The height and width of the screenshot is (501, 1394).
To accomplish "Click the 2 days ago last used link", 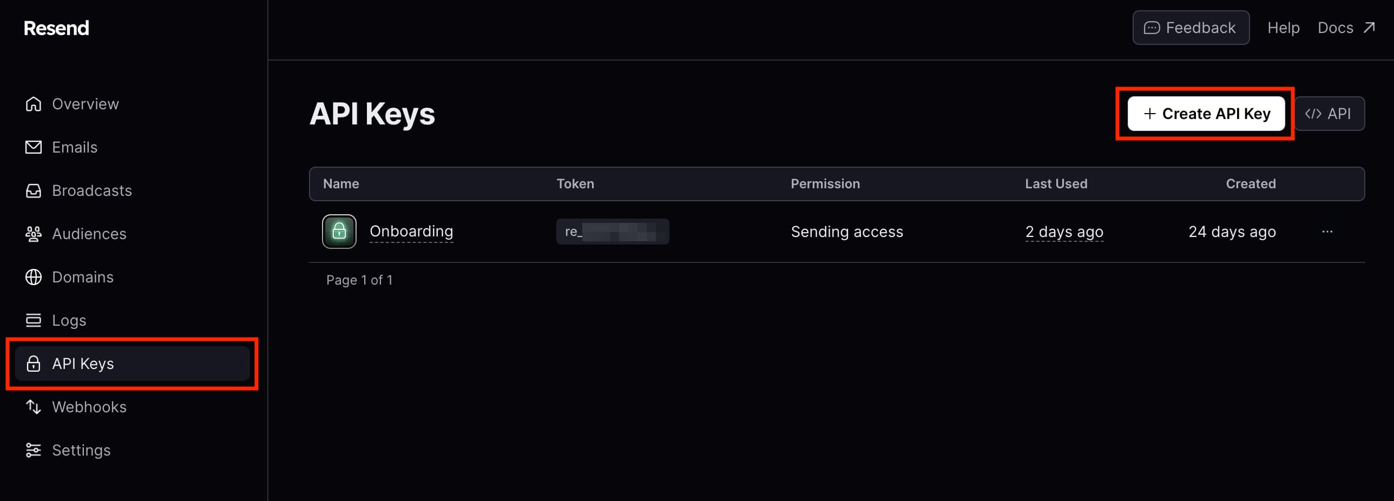I will click(x=1063, y=232).
